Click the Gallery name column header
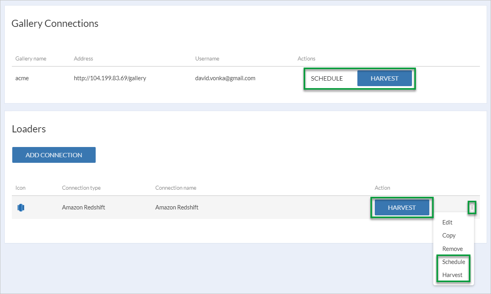 pos(30,58)
